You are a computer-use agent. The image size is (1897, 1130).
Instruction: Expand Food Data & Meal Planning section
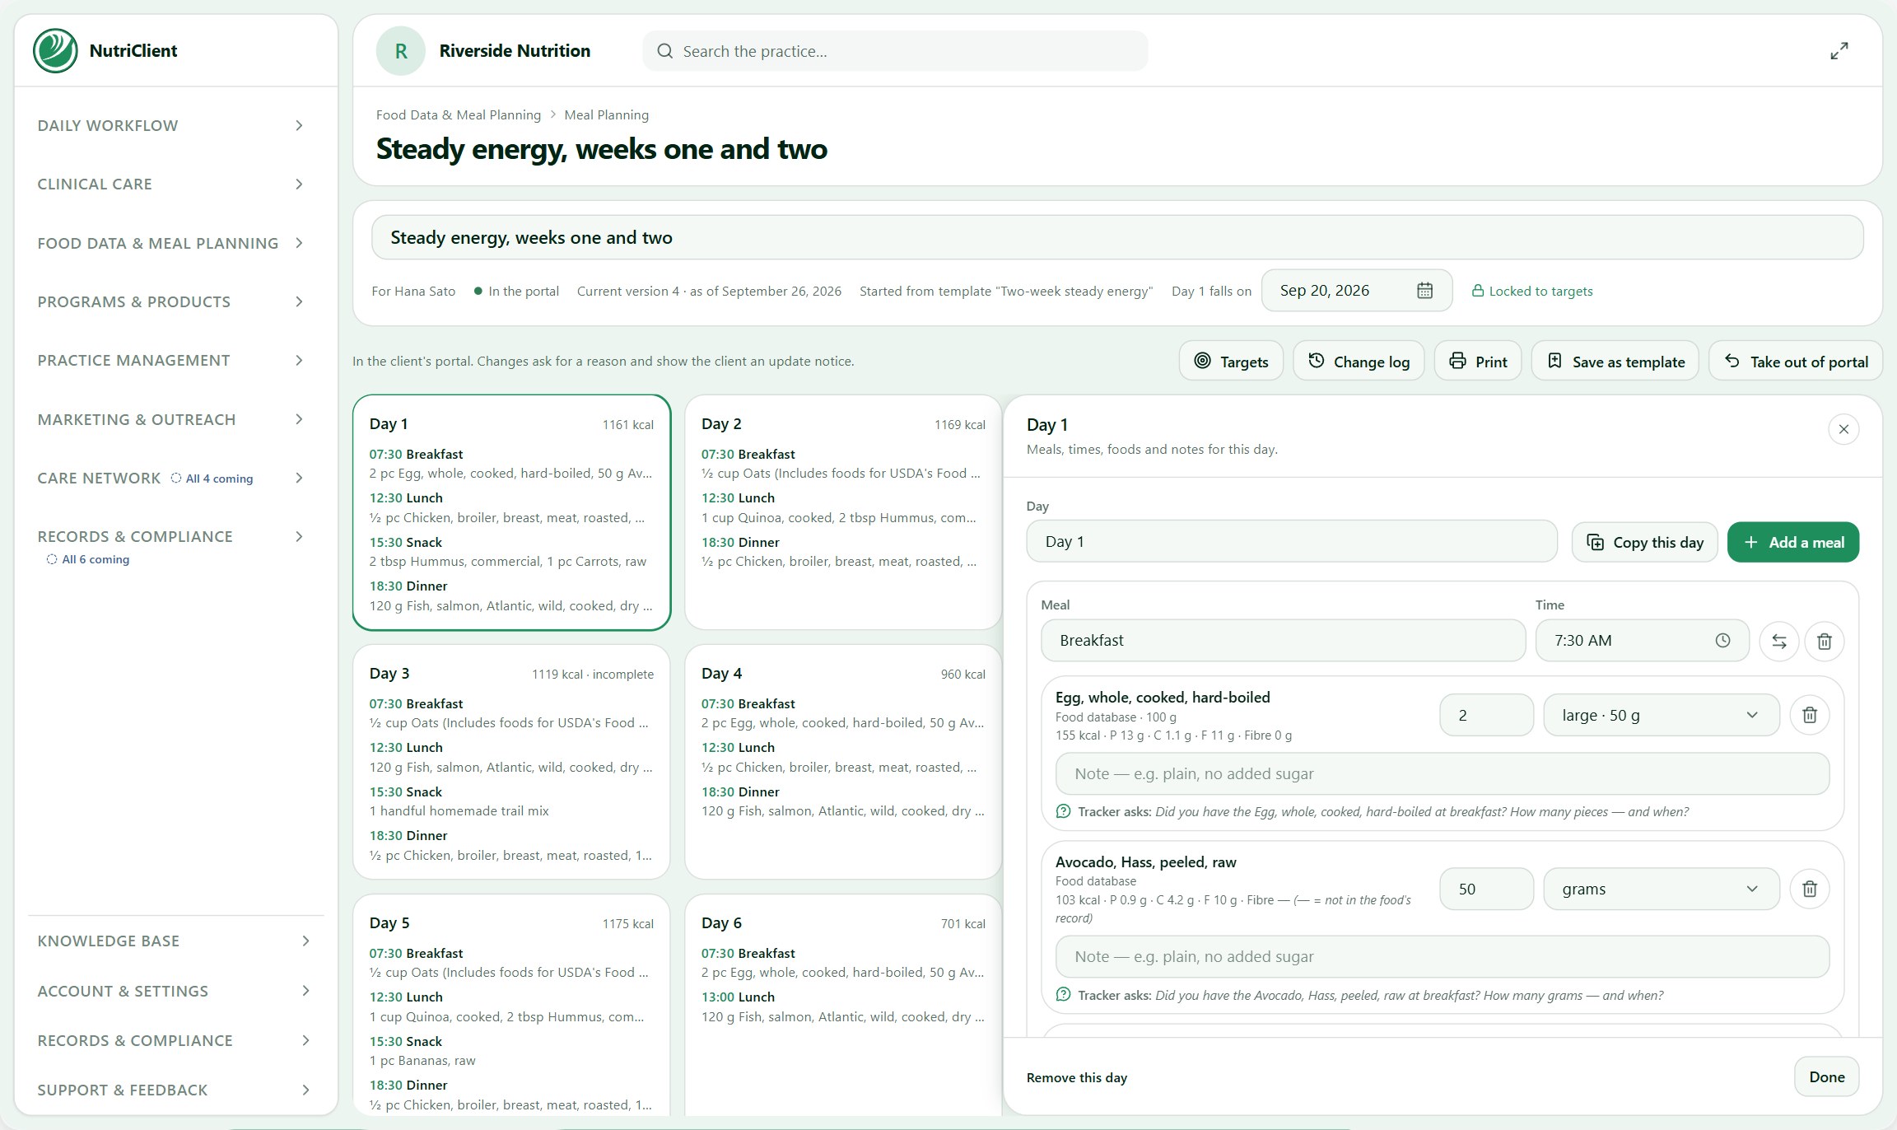click(170, 243)
